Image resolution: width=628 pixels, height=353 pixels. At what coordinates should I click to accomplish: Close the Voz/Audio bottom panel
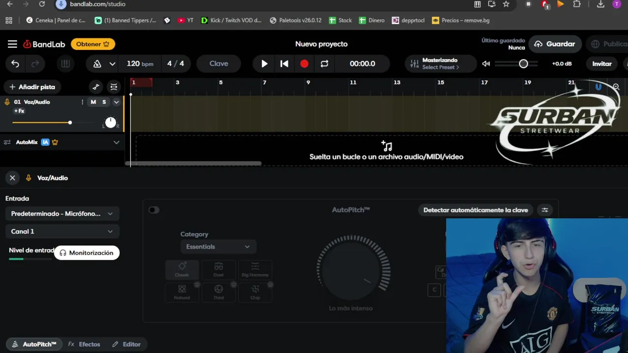[x=12, y=178]
